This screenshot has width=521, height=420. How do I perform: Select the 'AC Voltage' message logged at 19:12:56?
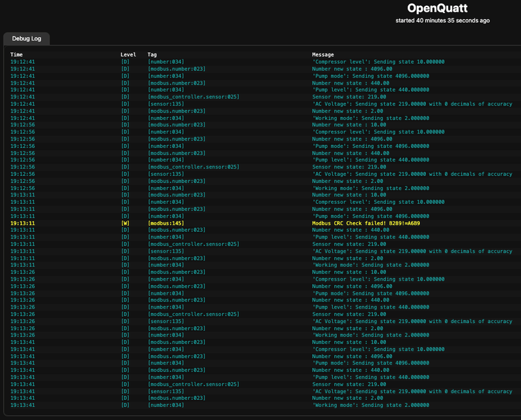point(412,174)
